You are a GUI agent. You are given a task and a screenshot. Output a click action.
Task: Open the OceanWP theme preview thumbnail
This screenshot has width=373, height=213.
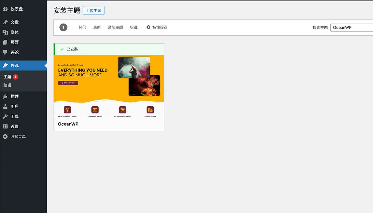click(x=109, y=86)
